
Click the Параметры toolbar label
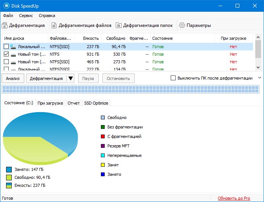point(199,25)
